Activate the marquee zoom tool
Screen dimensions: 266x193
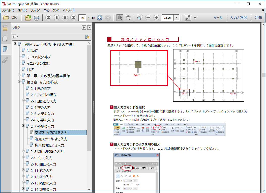(x=140, y=18)
